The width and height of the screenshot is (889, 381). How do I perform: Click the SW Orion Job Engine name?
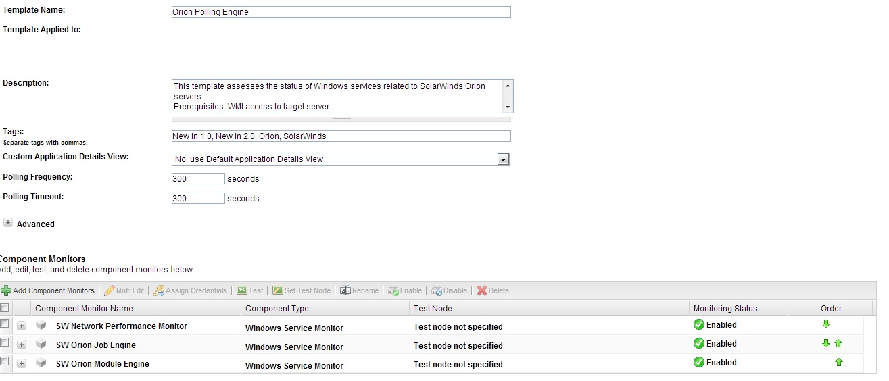click(x=96, y=345)
